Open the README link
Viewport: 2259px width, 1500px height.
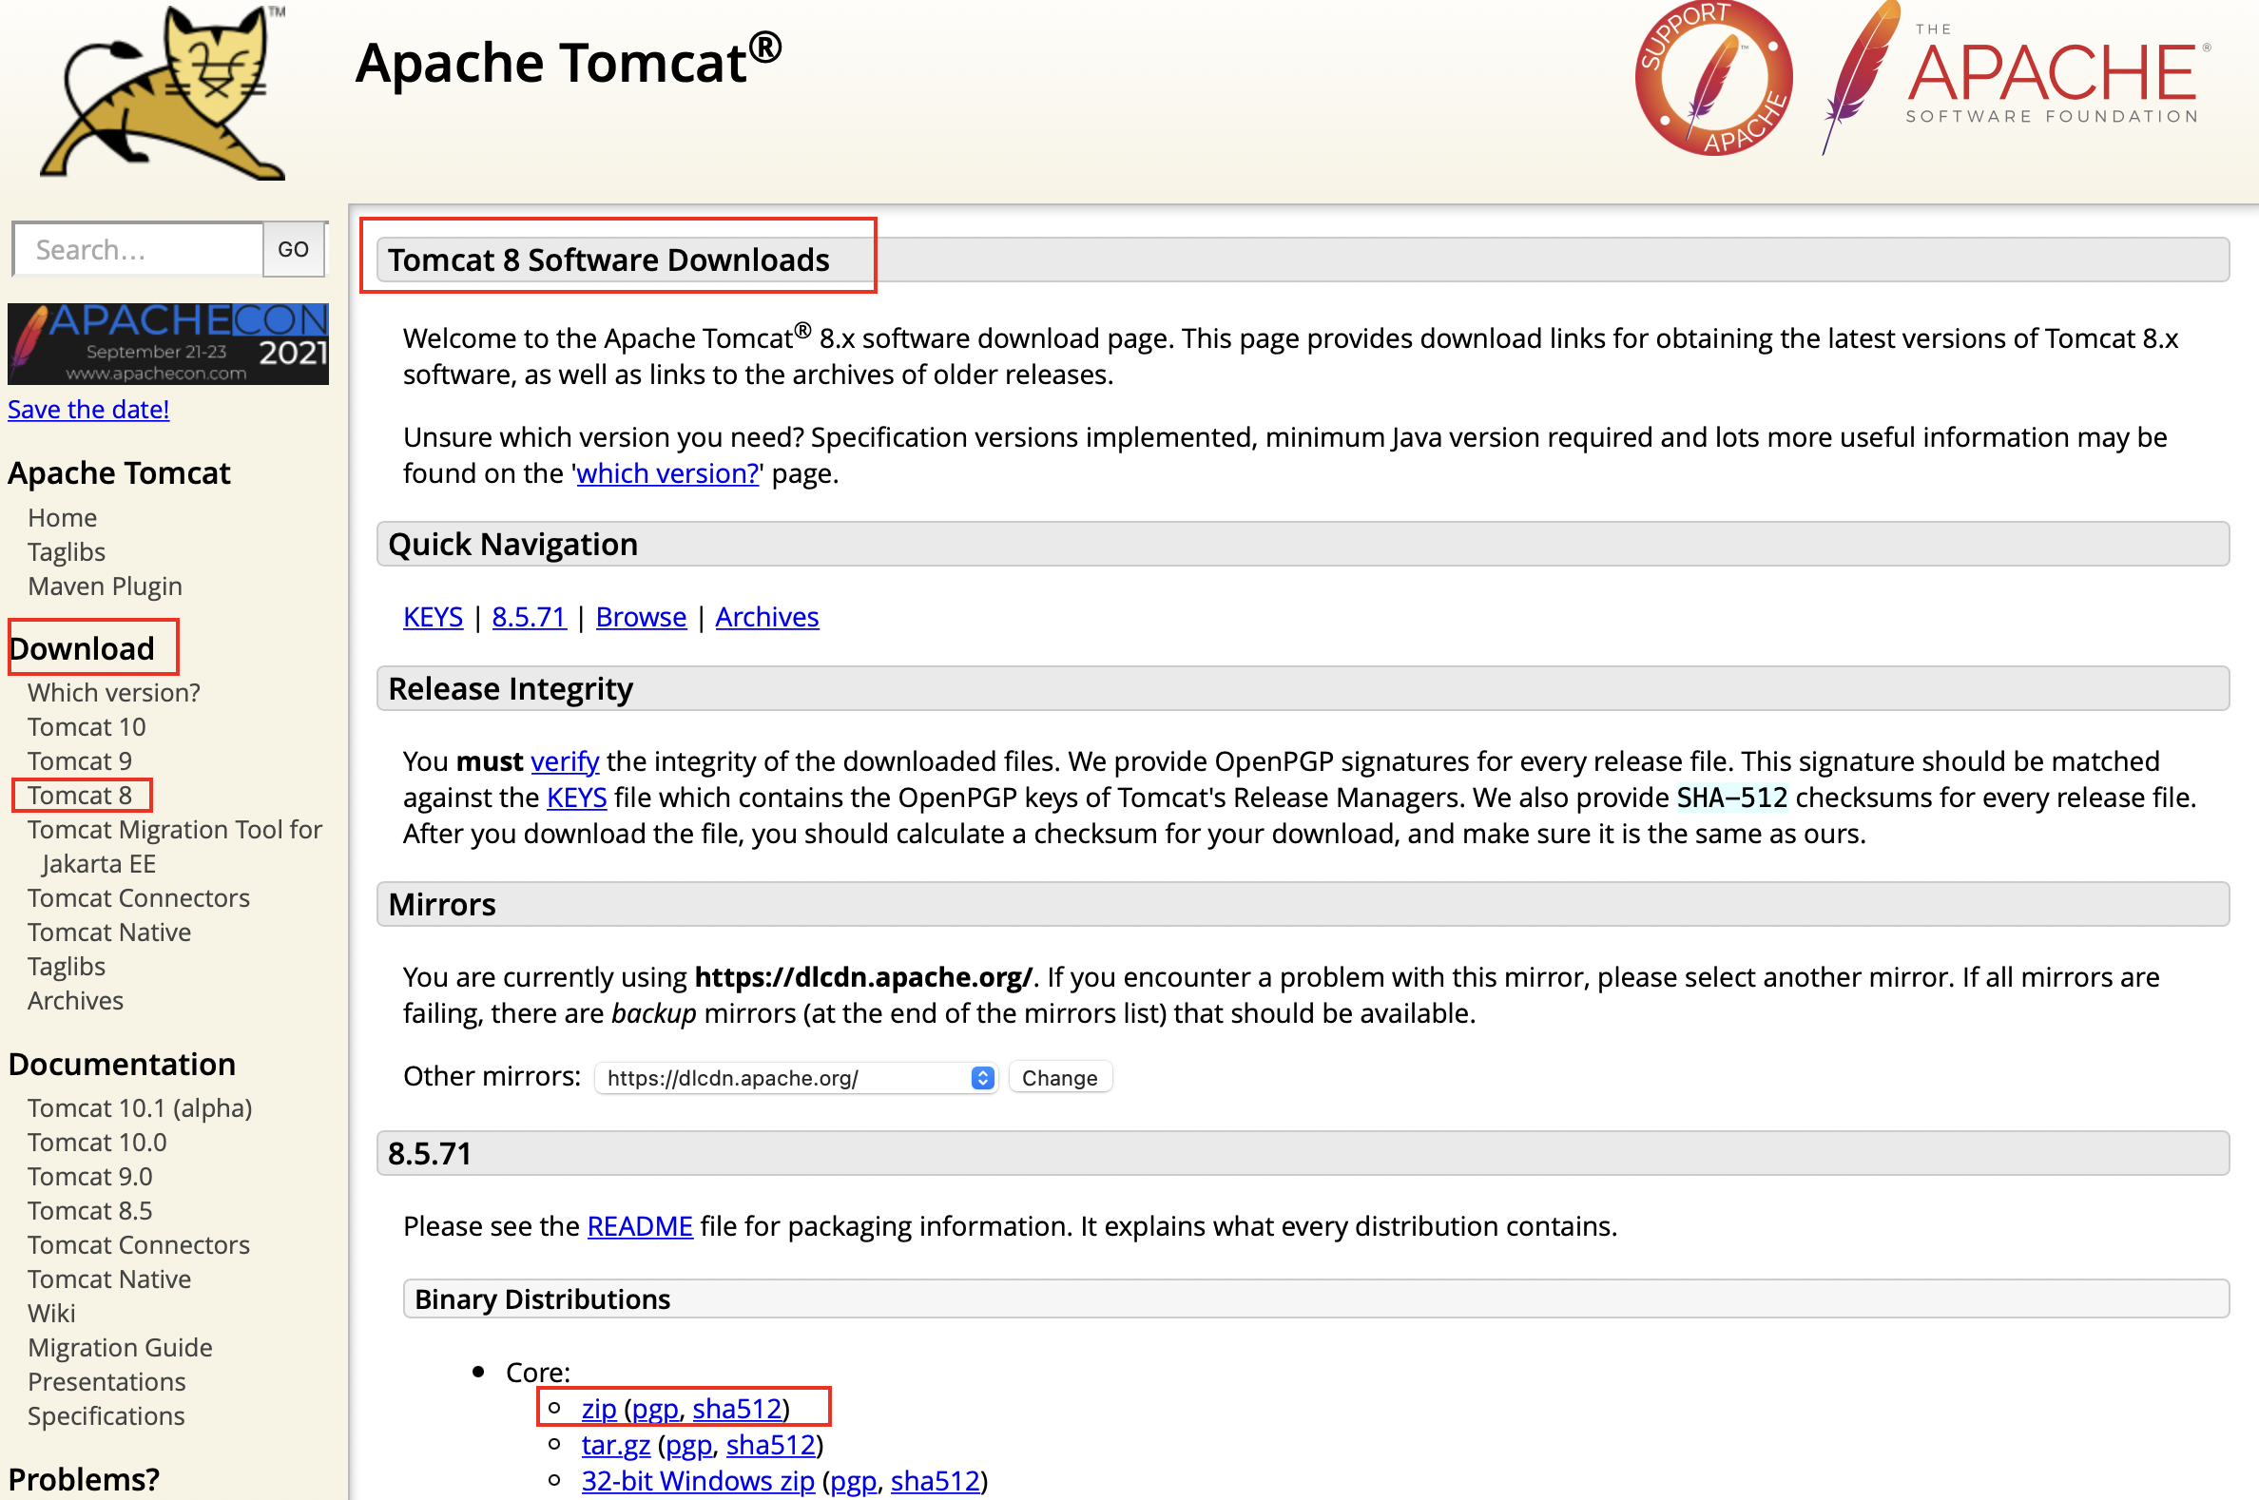(640, 1227)
